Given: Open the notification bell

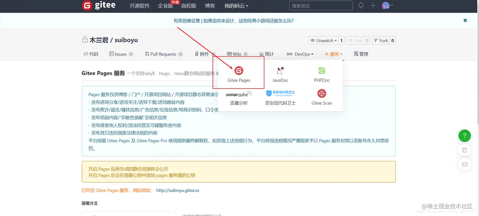Looking at the screenshot, I should click(x=361, y=5).
